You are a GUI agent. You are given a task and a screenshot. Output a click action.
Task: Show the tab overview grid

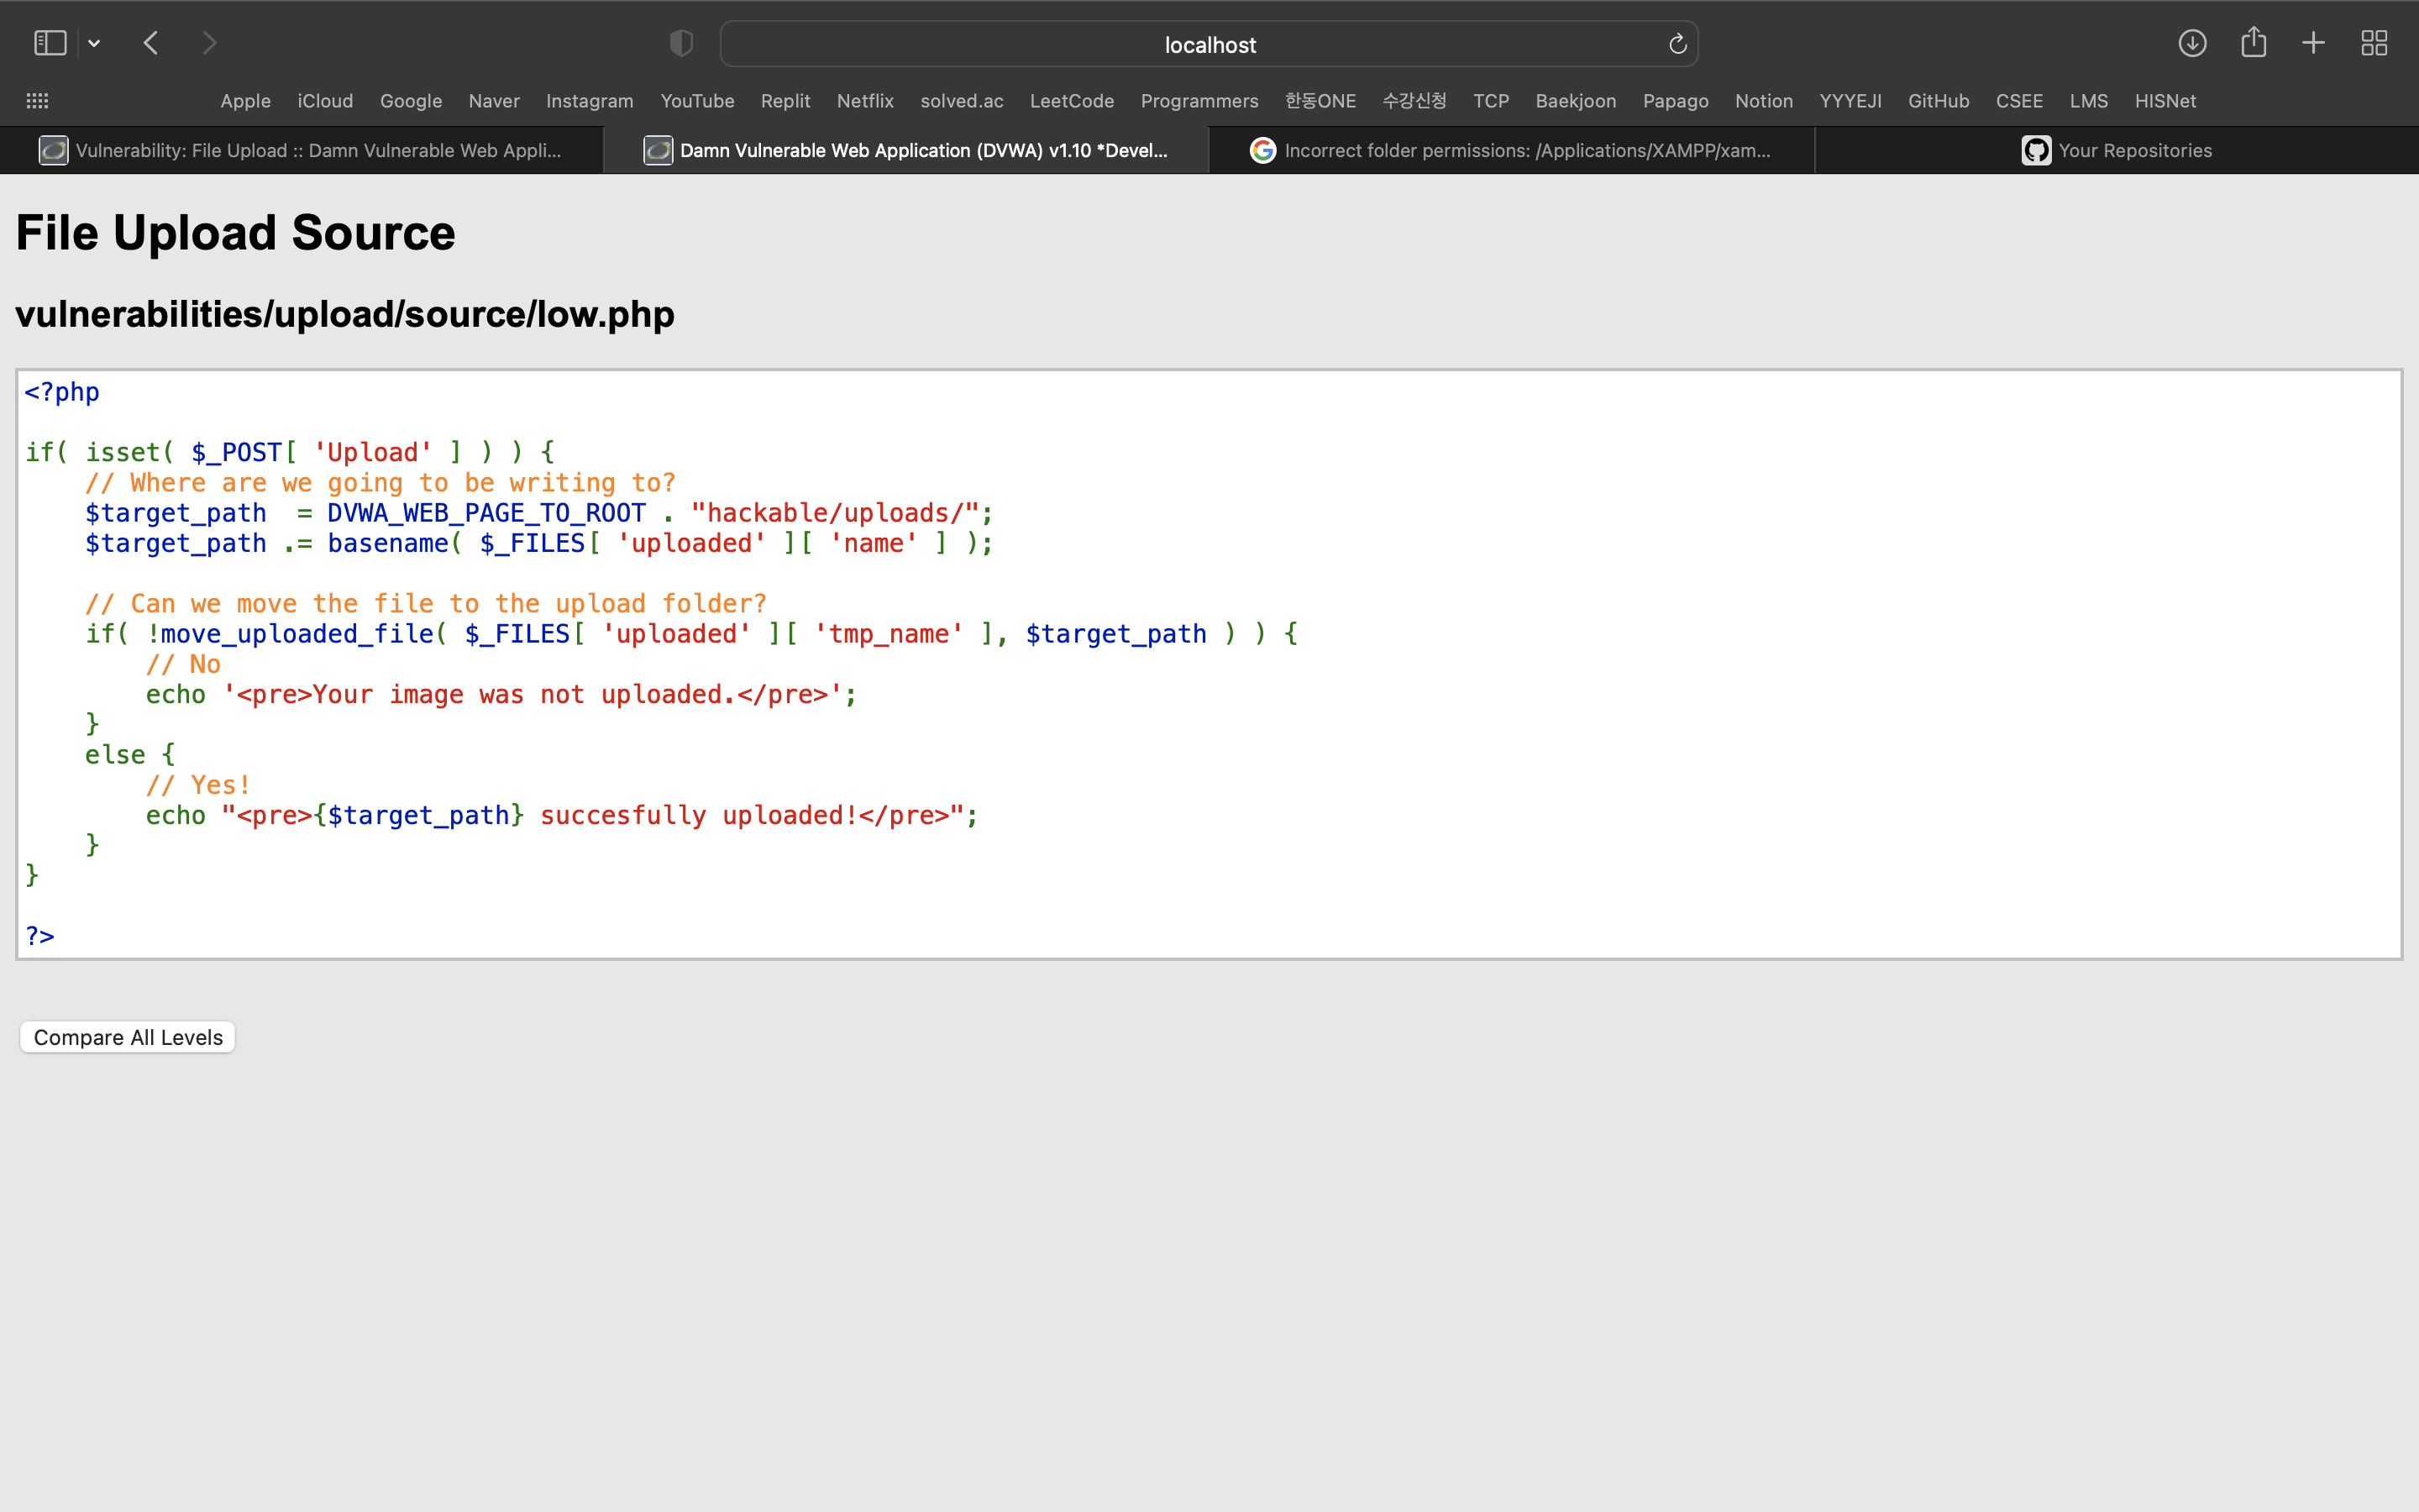pos(2374,43)
